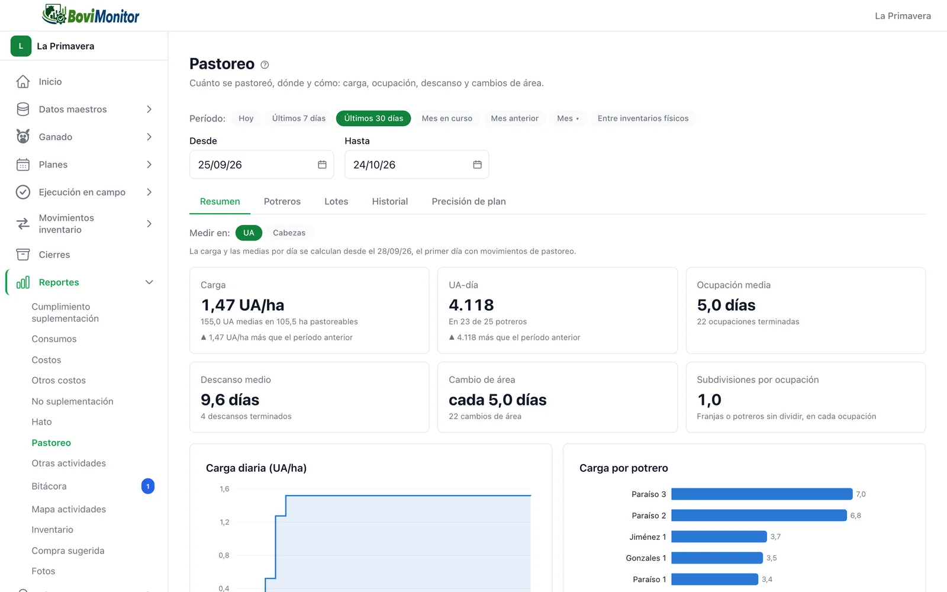Set period to Últimos 7 días
The image size is (947, 592).
[x=299, y=118]
